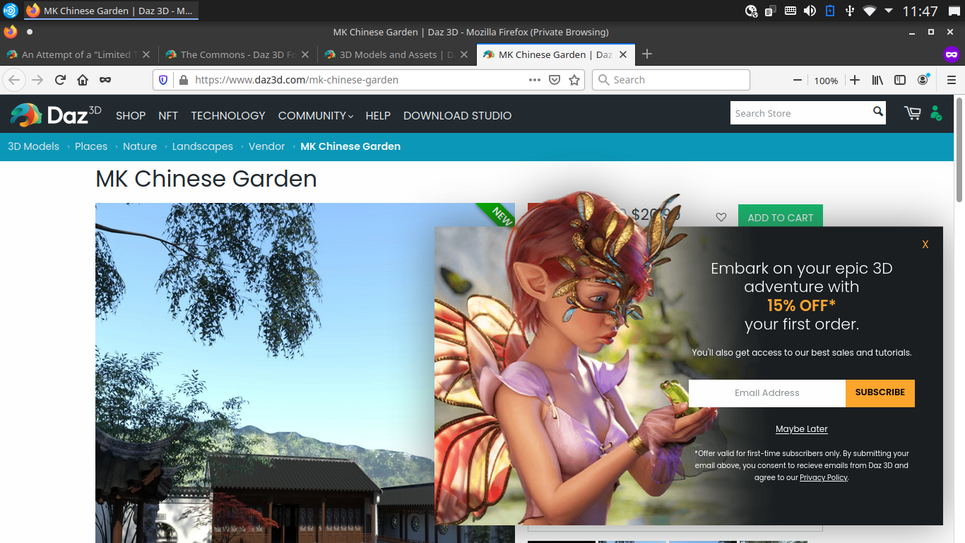Switch to 'The Commons - Daz 3D' tab

click(x=239, y=54)
